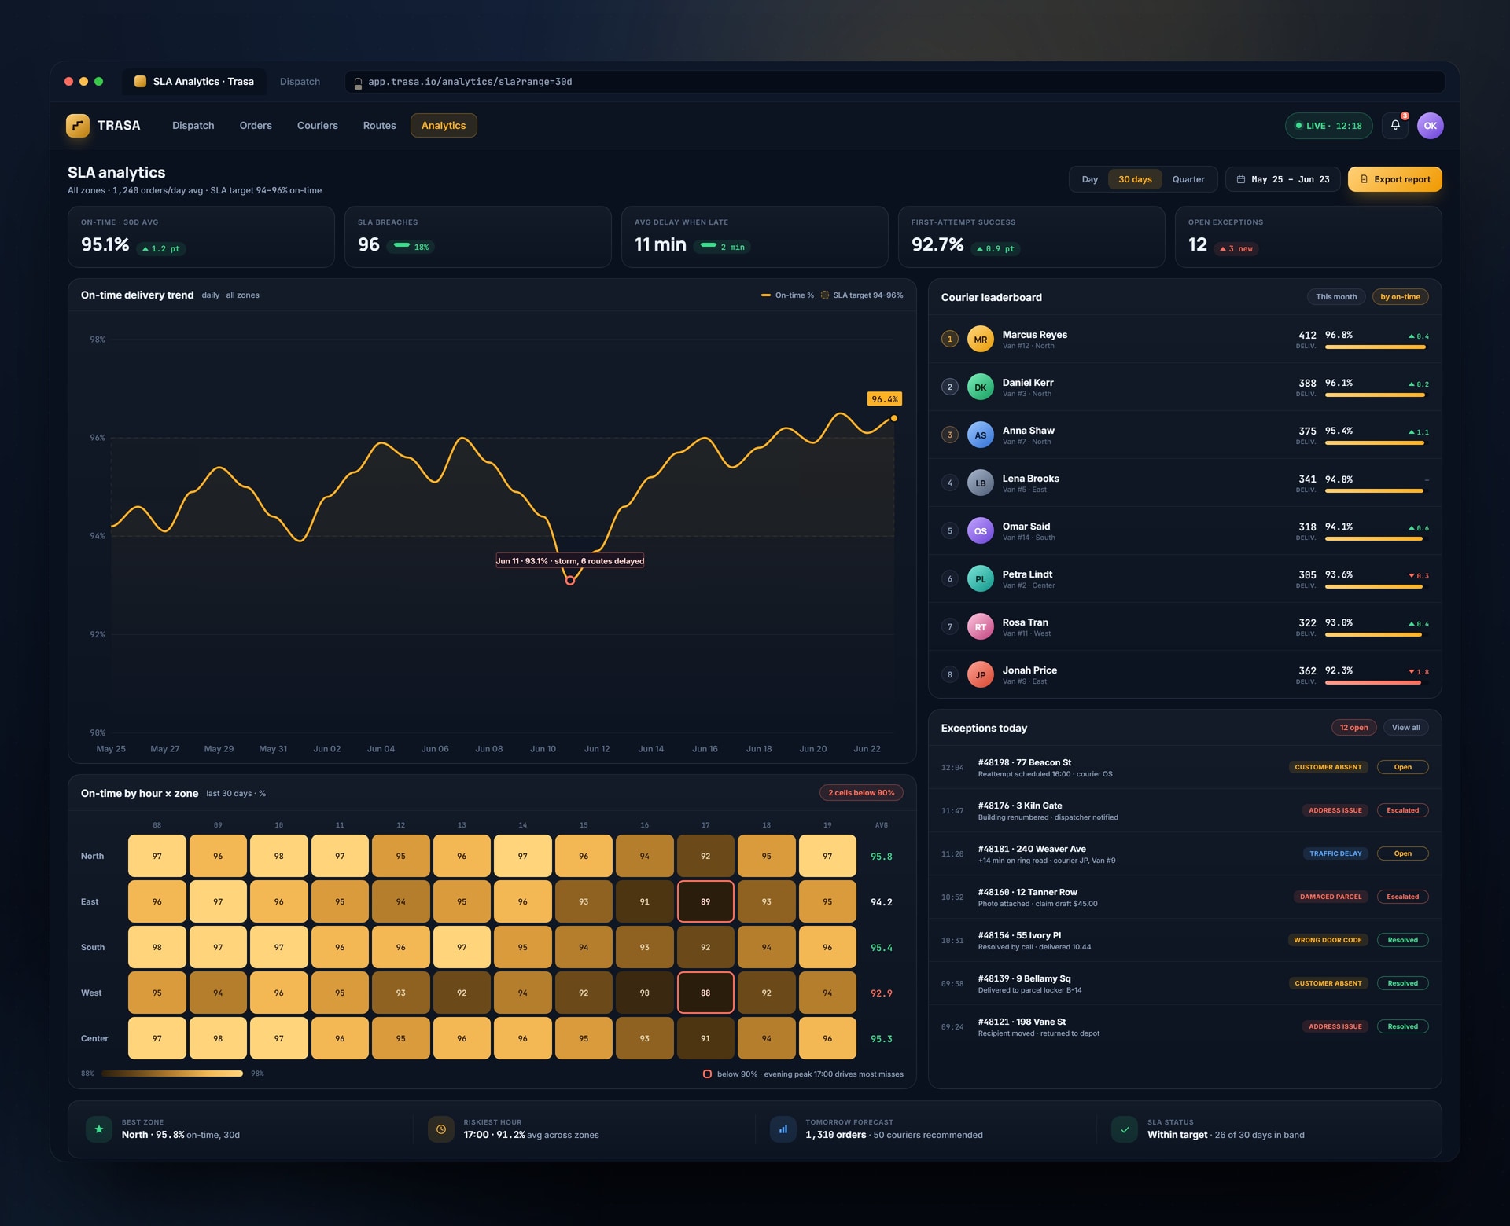The height and width of the screenshot is (1226, 1510).
Task: Open the notifications bell
Action: (x=1395, y=126)
